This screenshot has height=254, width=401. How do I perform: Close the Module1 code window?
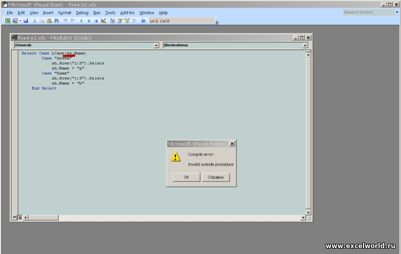309,38
